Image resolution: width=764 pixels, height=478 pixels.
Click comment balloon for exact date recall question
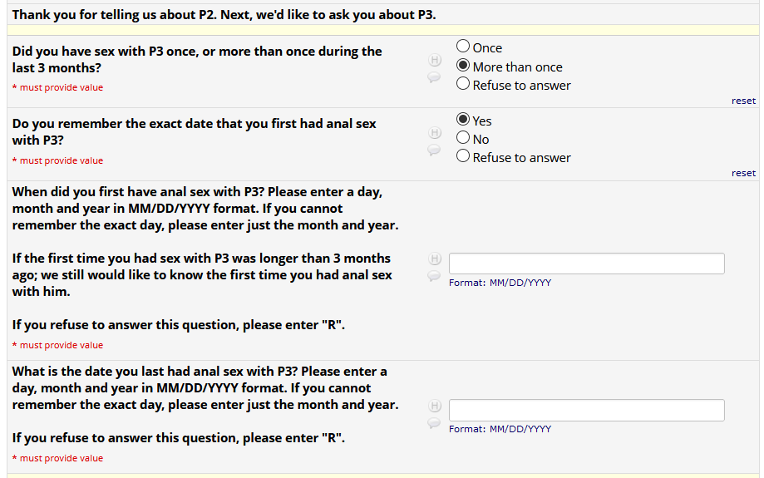[x=433, y=150]
